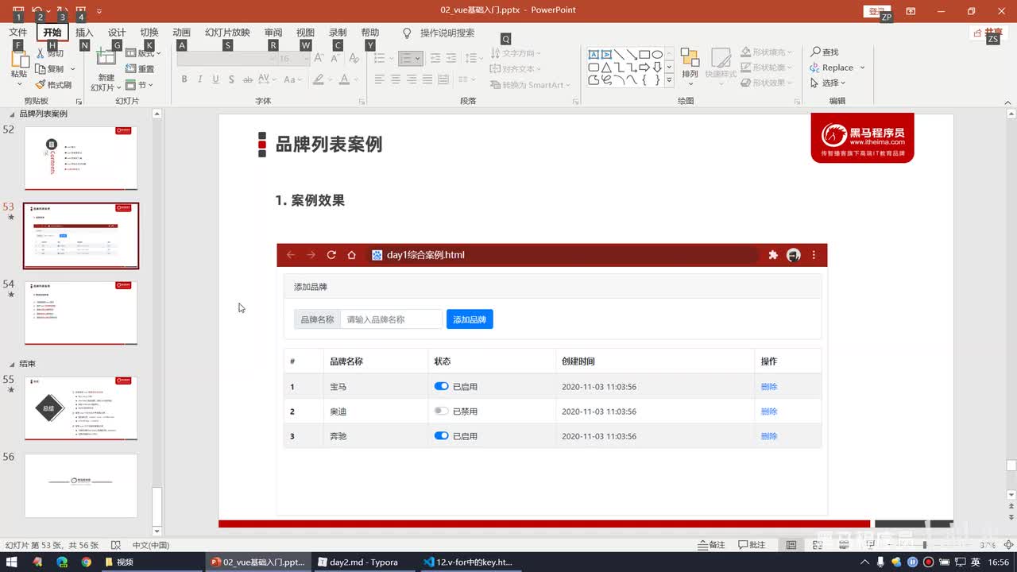The width and height of the screenshot is (1017, 572).
Task: Select slide 55 summary thumbnail
Action: pos(81,408)
